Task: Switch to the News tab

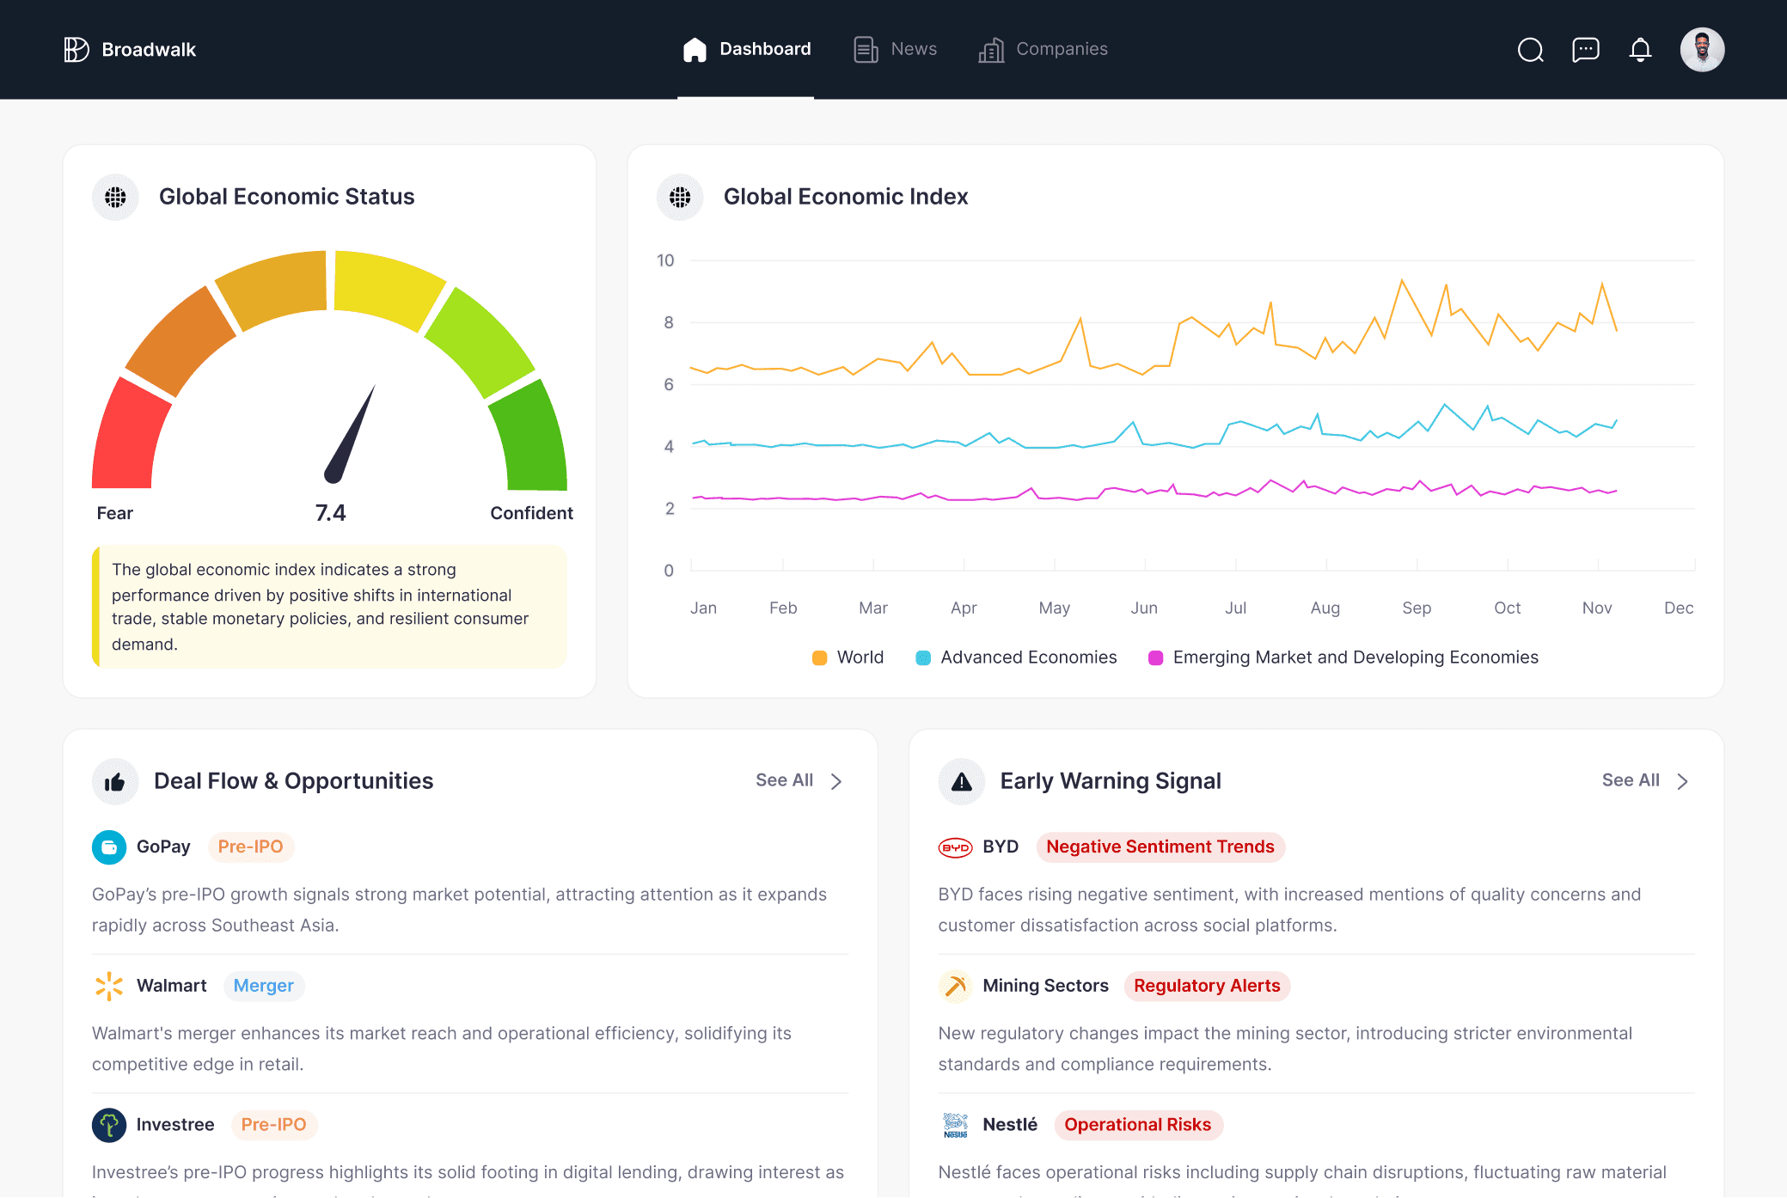Action: tap(895, 49)
